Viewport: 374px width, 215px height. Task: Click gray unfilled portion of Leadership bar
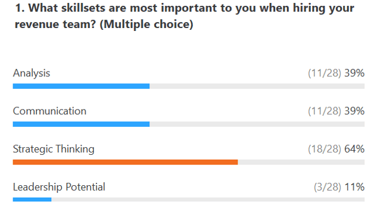(208, 200)
